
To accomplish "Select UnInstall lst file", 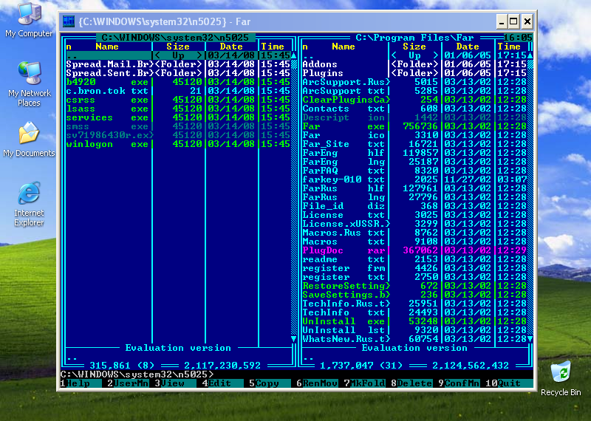I will [414, 330].
